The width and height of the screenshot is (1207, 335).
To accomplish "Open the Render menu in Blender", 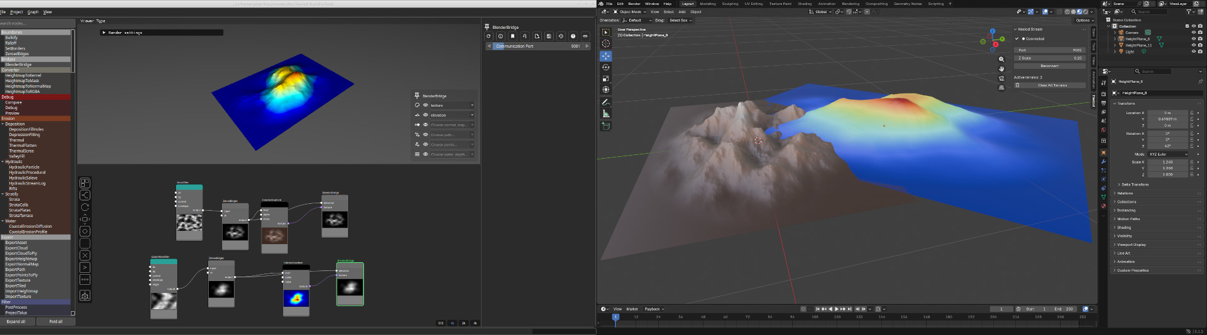I will coord(634,4).
